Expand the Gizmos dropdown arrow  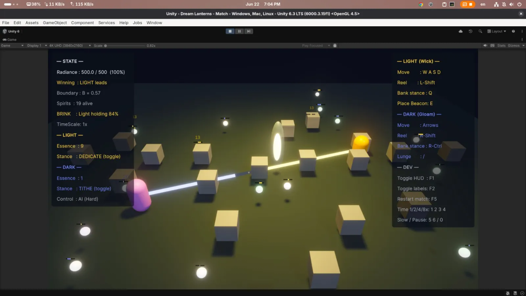tap(523, 45)
